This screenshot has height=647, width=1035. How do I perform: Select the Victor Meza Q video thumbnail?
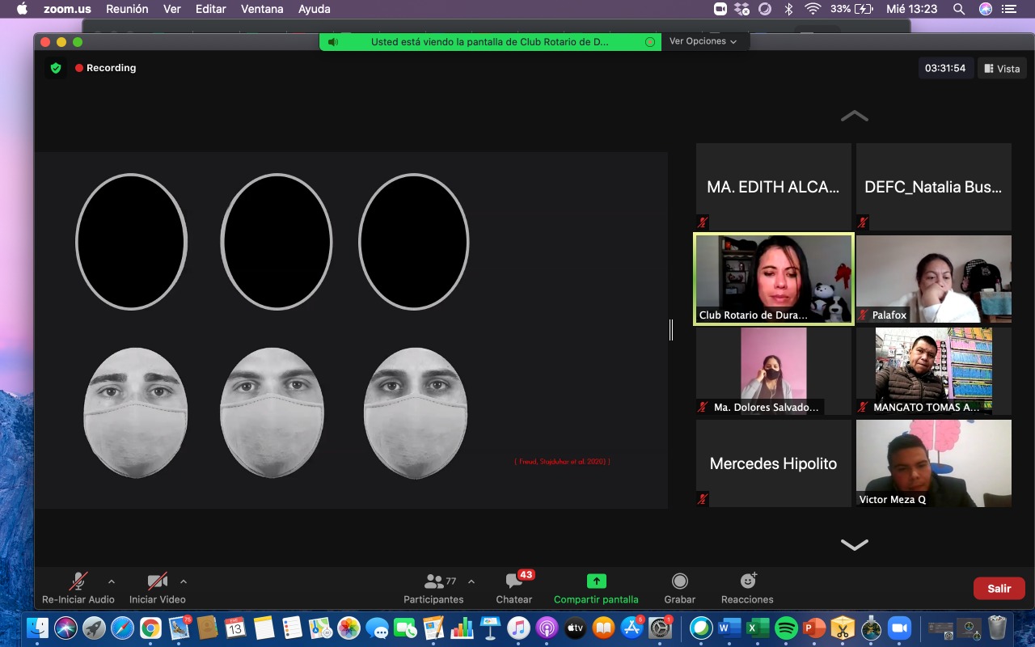click(934, 463)
